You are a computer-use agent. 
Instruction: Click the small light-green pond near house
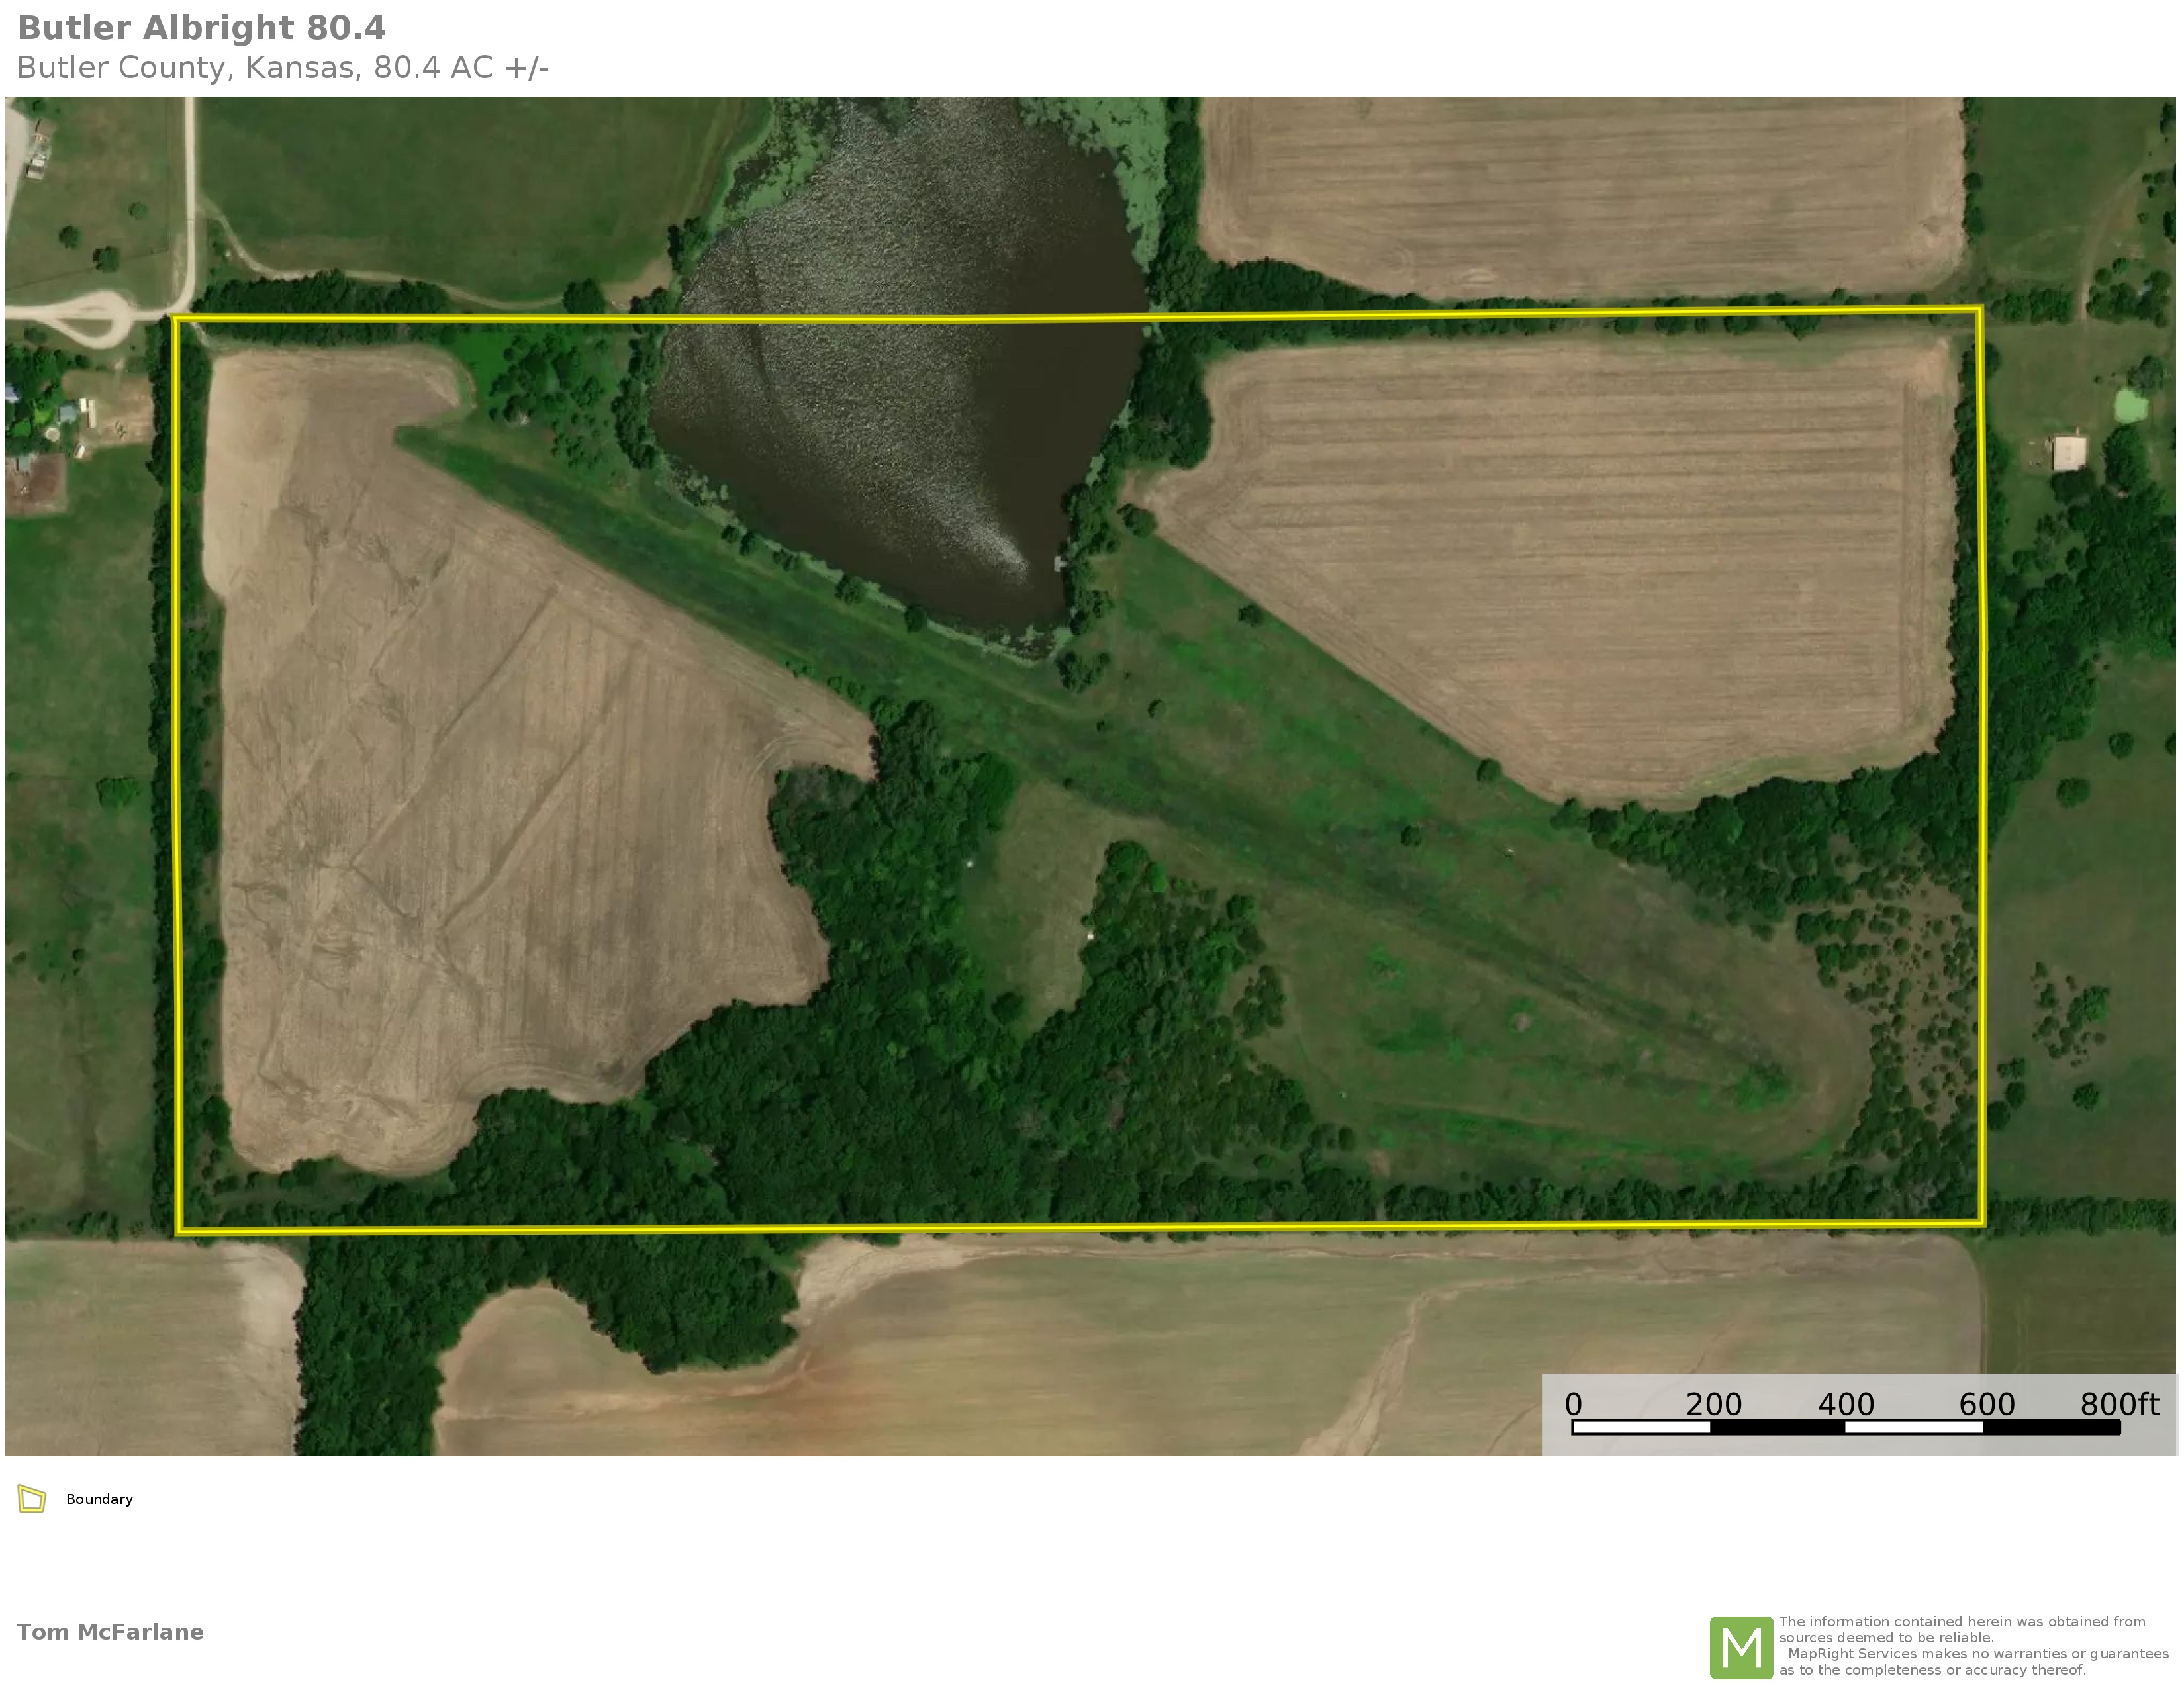coord(2130,405)
